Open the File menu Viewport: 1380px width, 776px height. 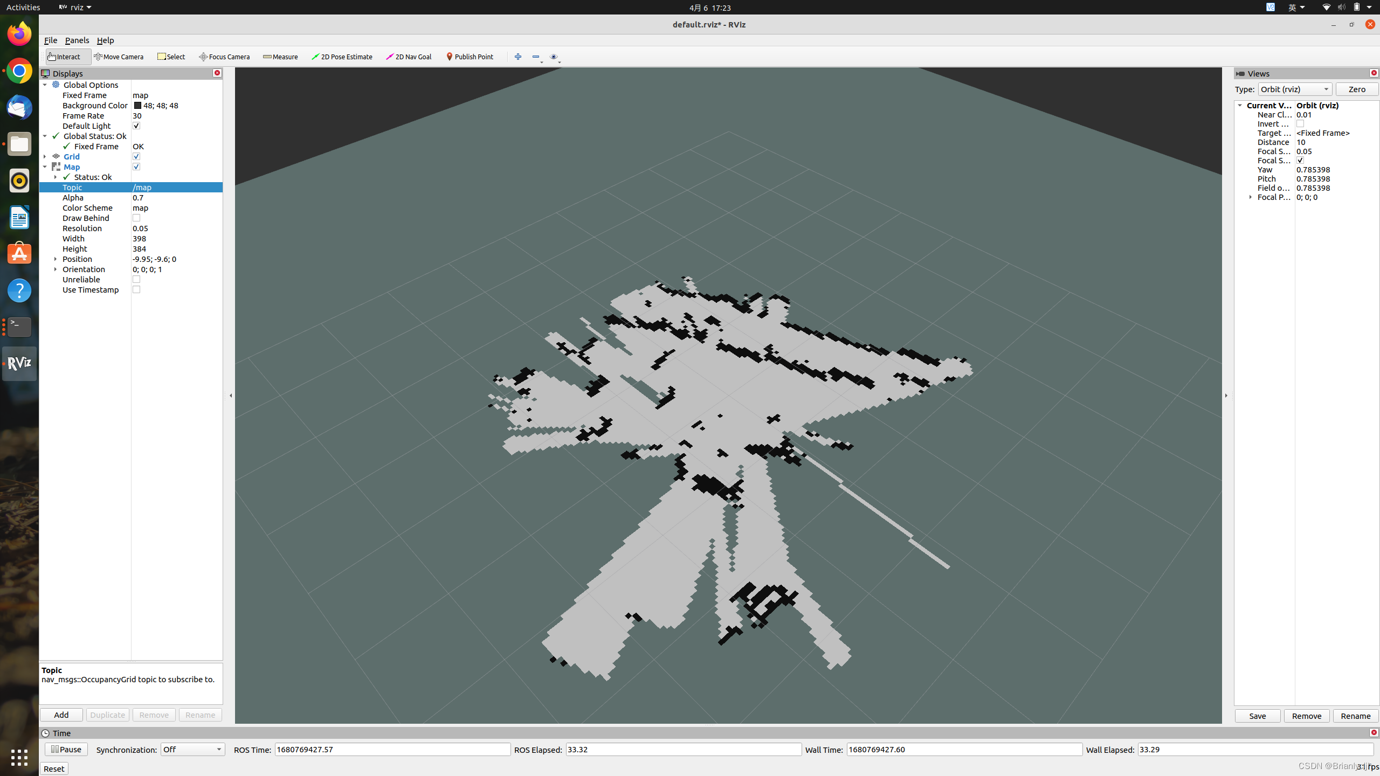pos(50,40)
